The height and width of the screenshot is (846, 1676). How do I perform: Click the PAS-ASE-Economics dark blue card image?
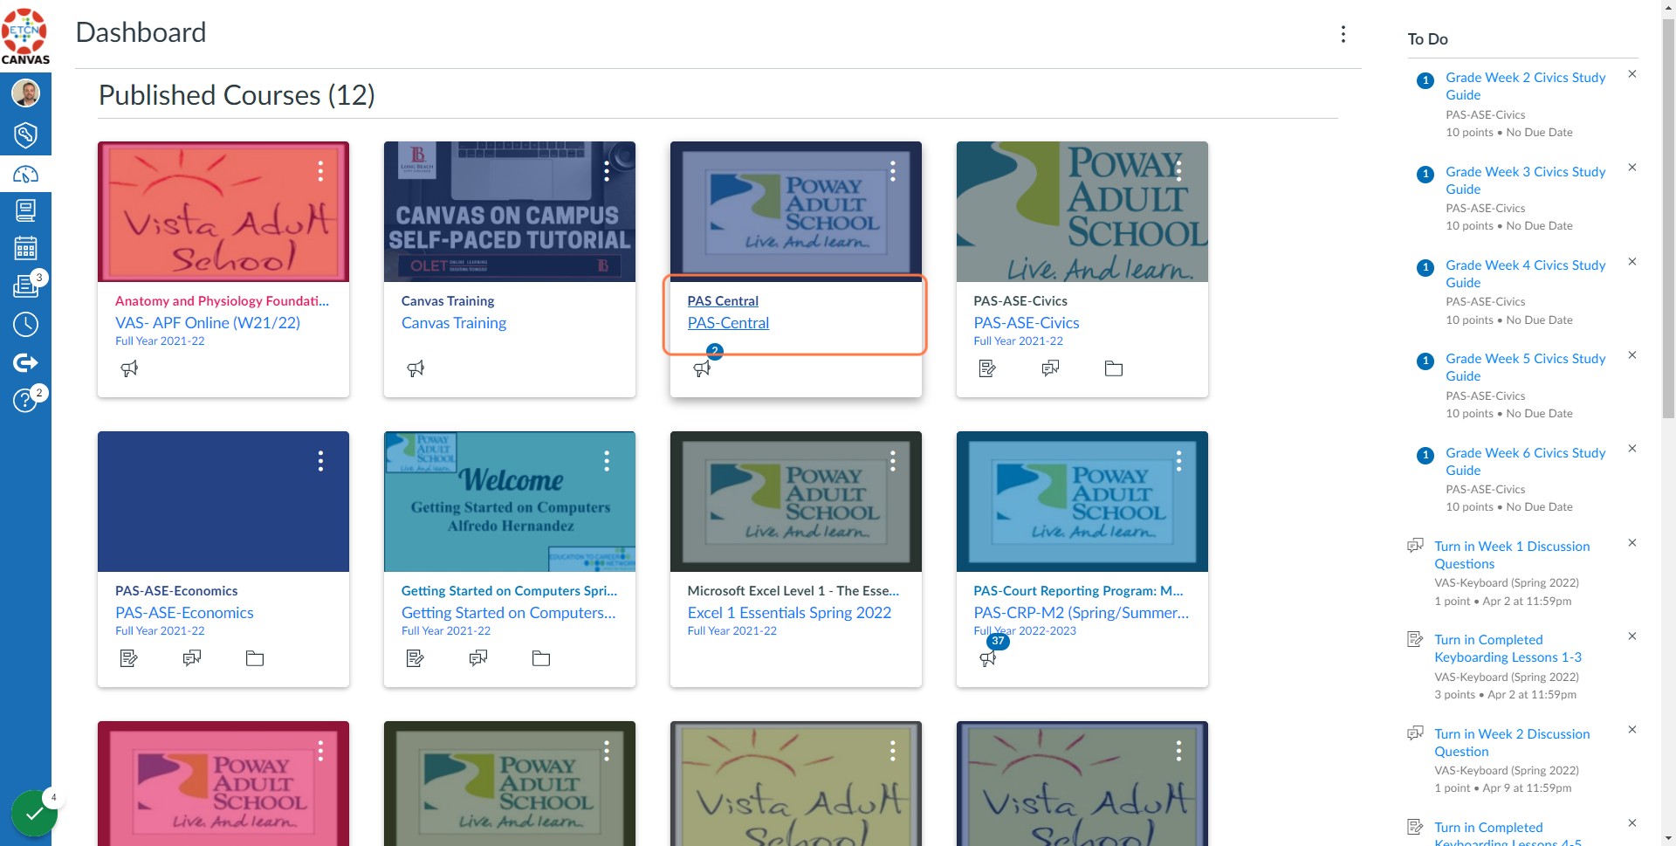[x=223, y=501]
